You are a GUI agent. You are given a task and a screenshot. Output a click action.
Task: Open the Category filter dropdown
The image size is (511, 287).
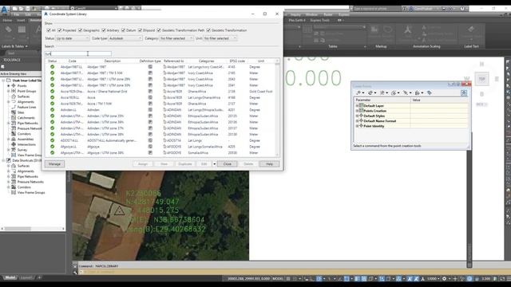[x=176, y=38]
